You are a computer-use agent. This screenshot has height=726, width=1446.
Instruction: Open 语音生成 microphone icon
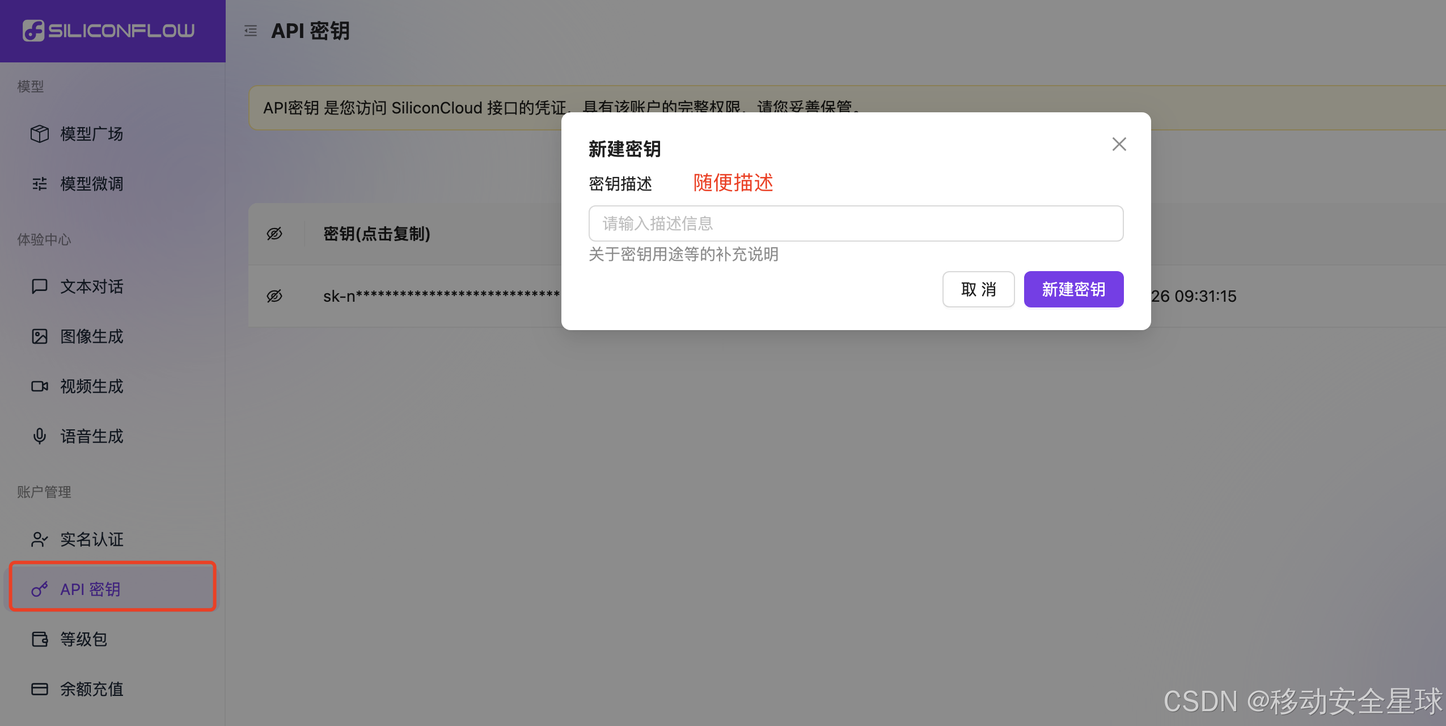coord(40,436)
